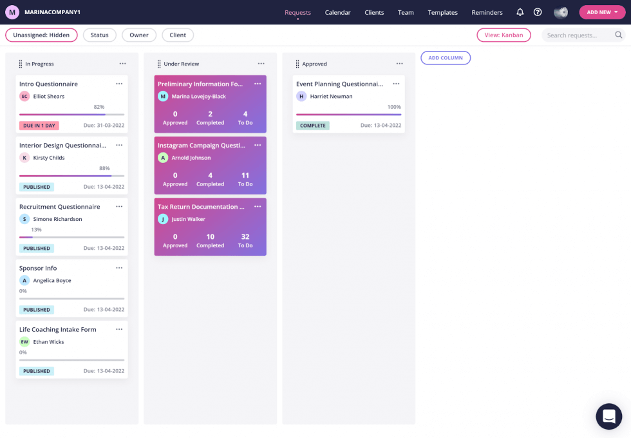The height and width of the screenshot is (438, 631).
Task: Click Elliot Shears' avatar on Intro Questionnaire
Action: tap(23, 96)
